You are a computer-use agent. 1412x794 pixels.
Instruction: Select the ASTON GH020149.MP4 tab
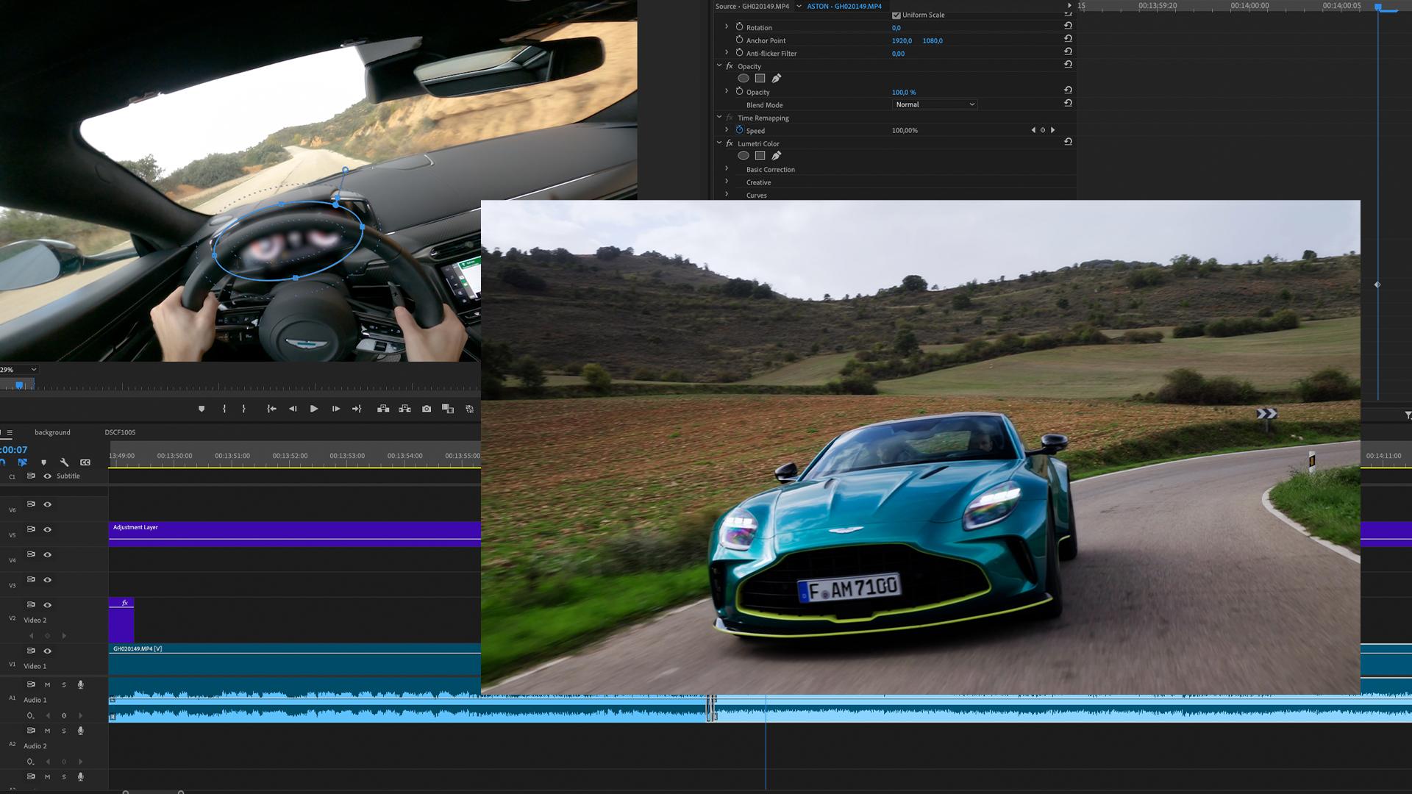(844, 6)
